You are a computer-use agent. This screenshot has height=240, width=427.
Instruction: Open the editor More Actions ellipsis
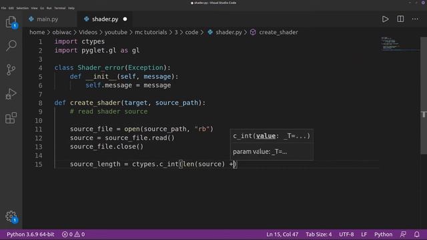(415, 19)
